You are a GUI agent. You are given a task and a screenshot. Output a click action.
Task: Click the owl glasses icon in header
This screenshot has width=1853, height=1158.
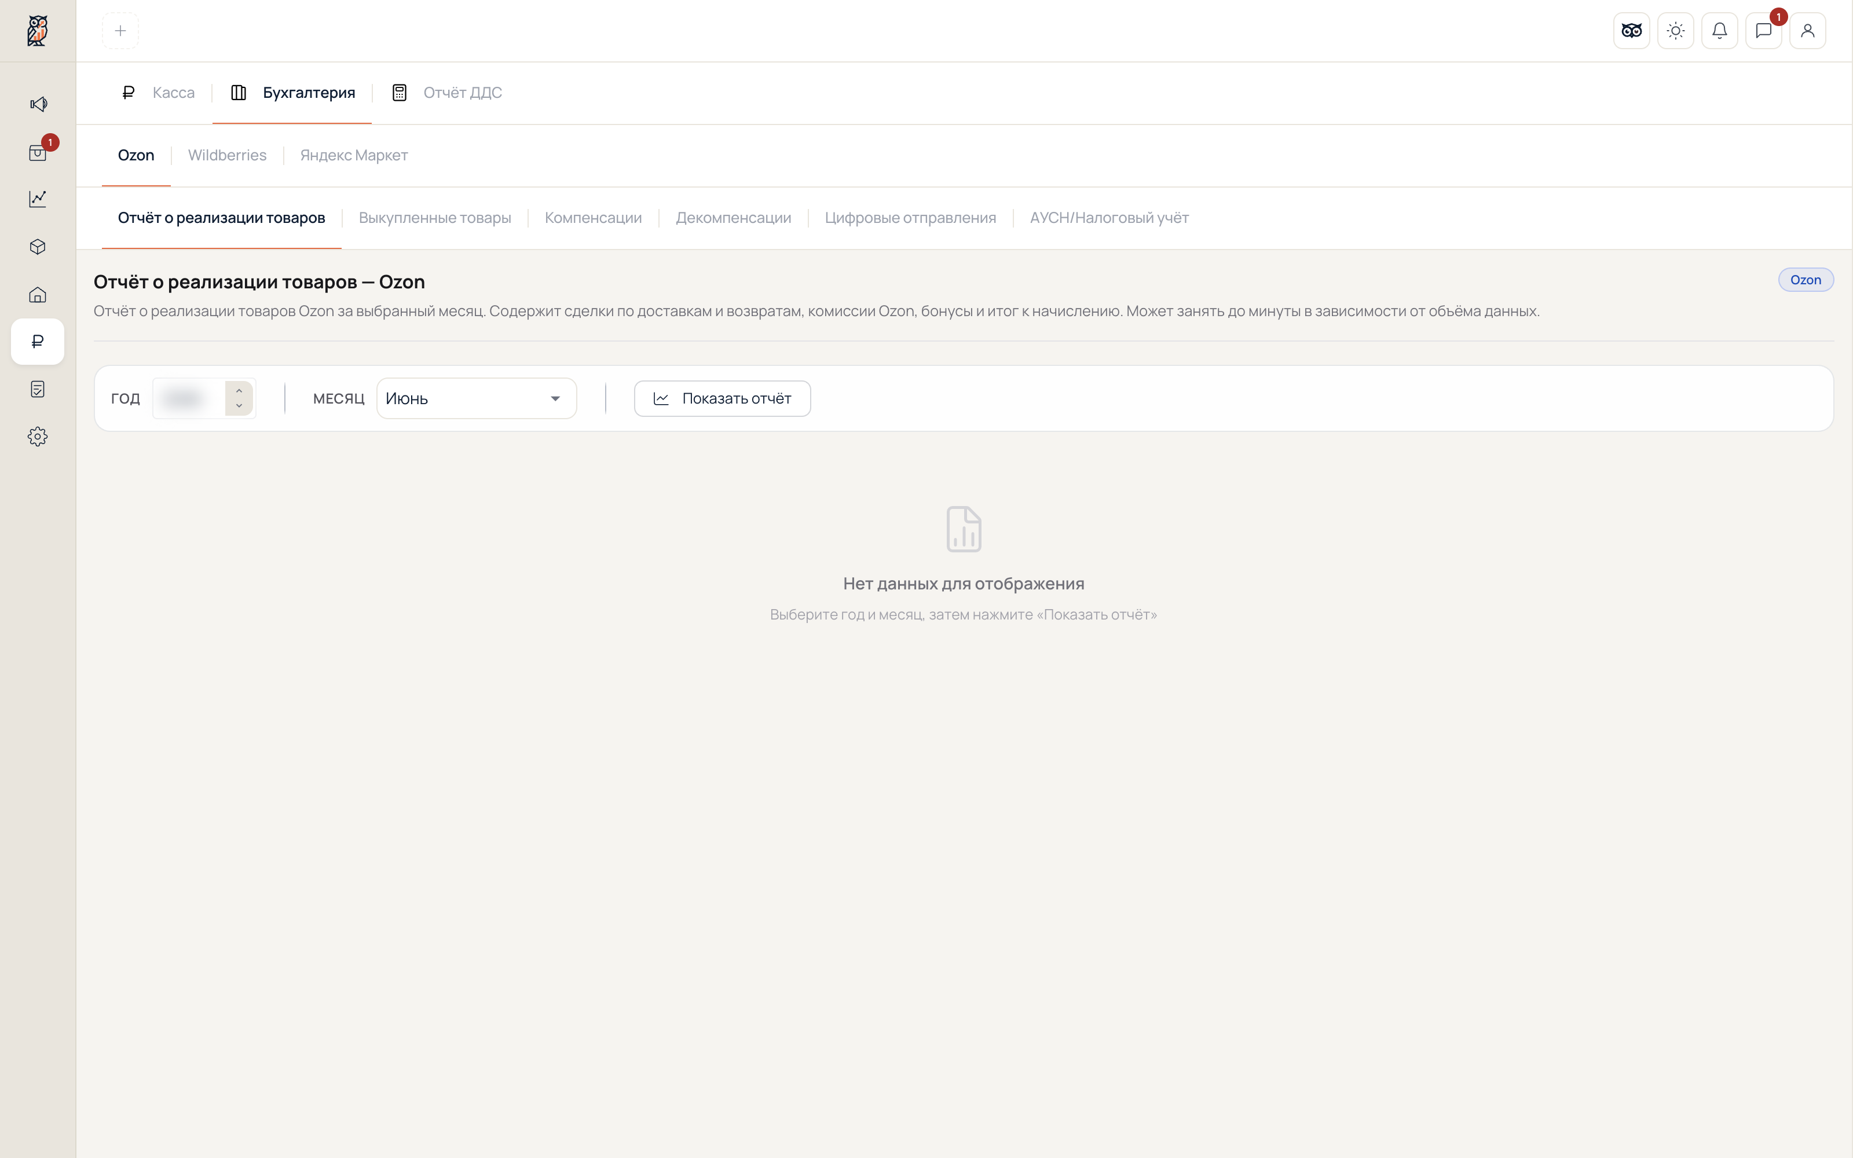click(x=1631, y=31)
